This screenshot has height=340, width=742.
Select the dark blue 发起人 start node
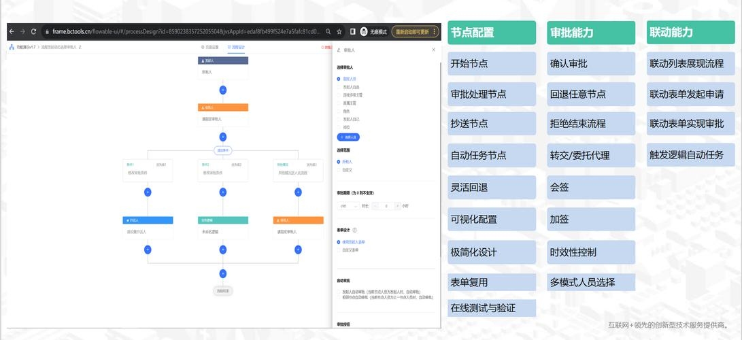click(x=223, y=67)
